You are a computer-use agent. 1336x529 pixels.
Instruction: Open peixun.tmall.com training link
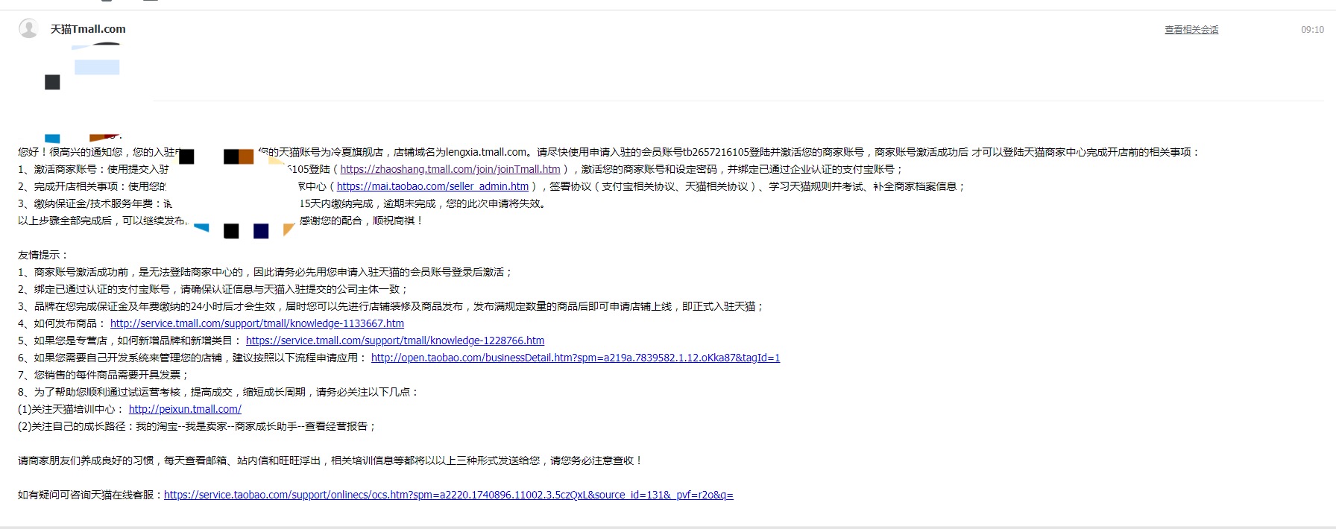(x=185, y=409)
